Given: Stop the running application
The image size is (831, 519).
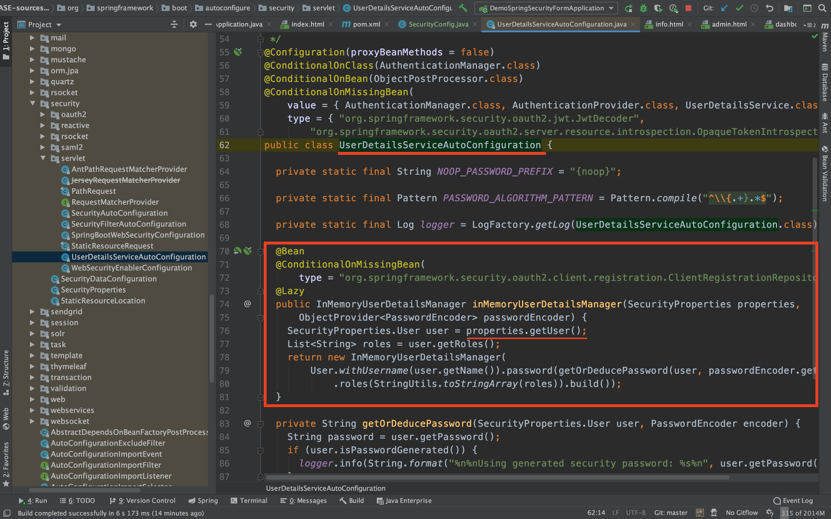Looking at the screenshot, I should [x=688, y=8].
